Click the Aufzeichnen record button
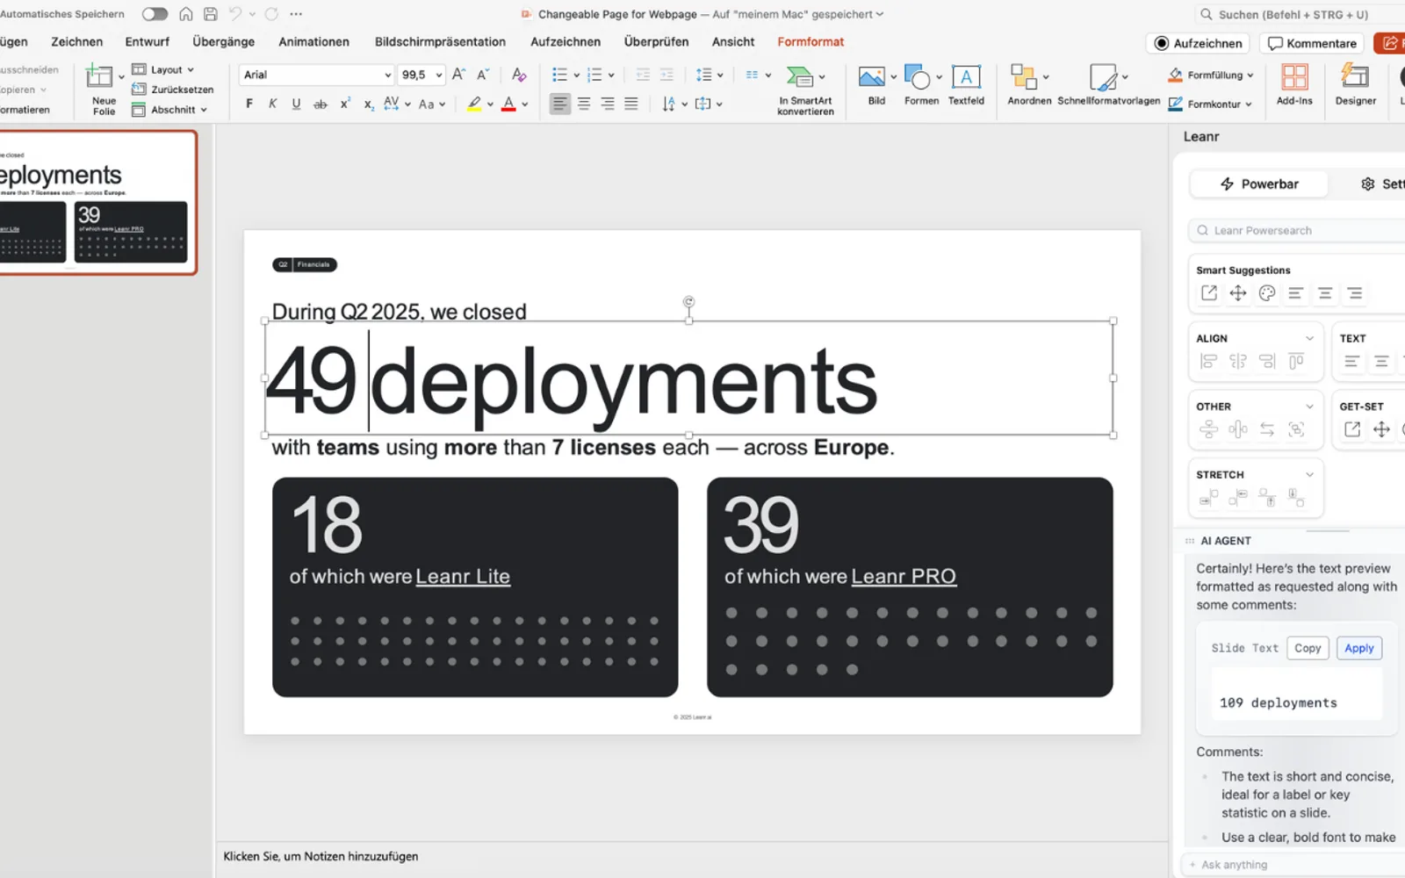1405x878 pixels. coord(1198,43)
